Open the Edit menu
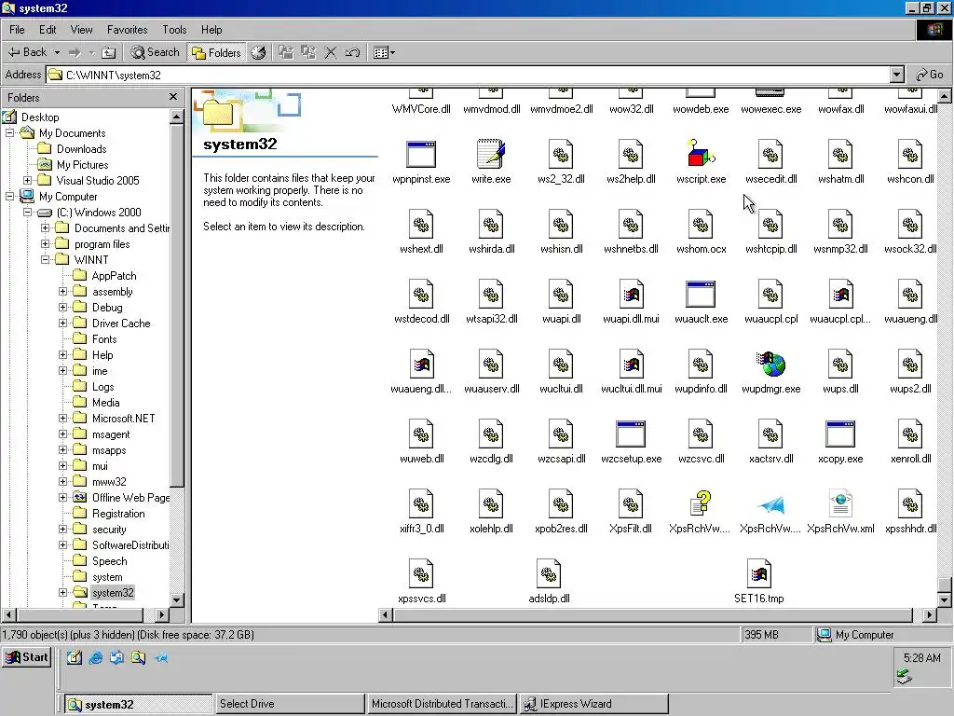The height and width of the screenshot is (716, 954). [48, 29]
